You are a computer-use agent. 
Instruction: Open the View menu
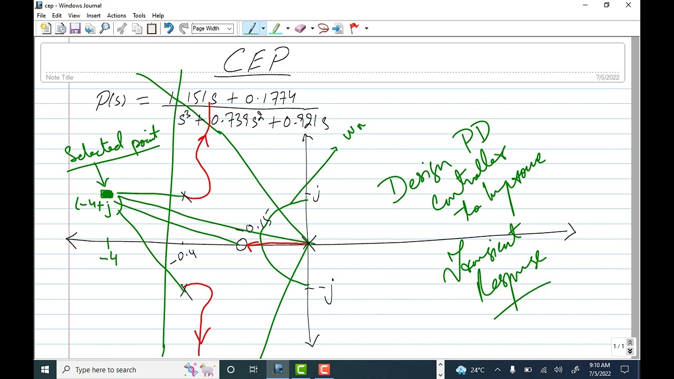[x=74, y=16]
